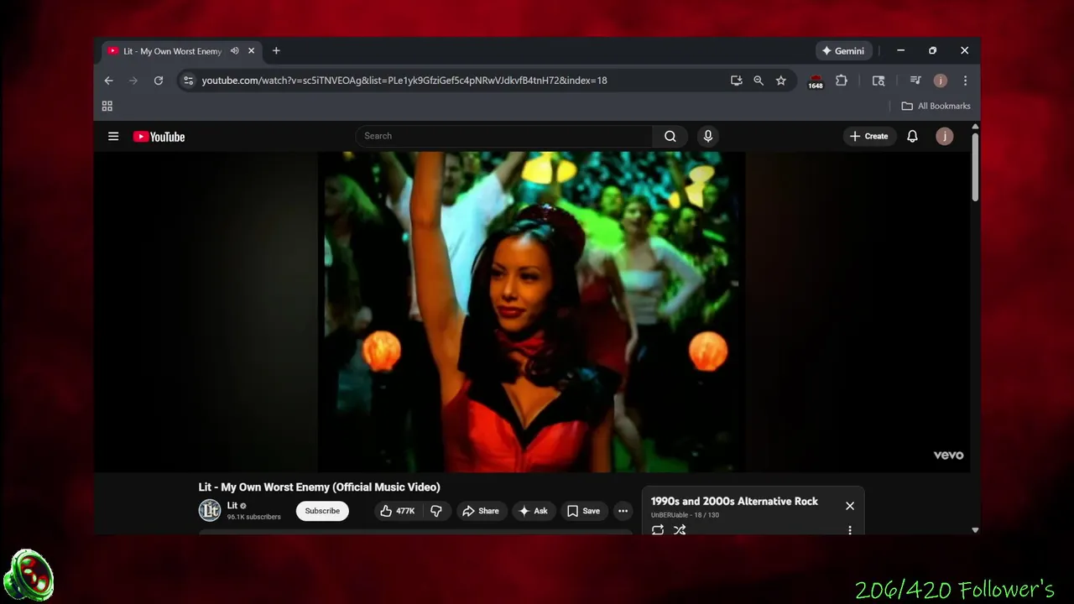
Task: Open a new tab with plus
Action: point(276,51)
